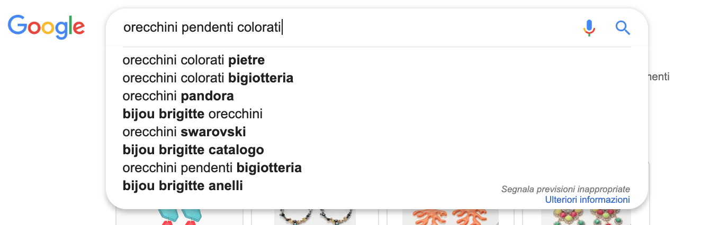Screen dimensions: 719x225
Task: Click the partially hidden text right of suggestions
Action: (659, 77)
